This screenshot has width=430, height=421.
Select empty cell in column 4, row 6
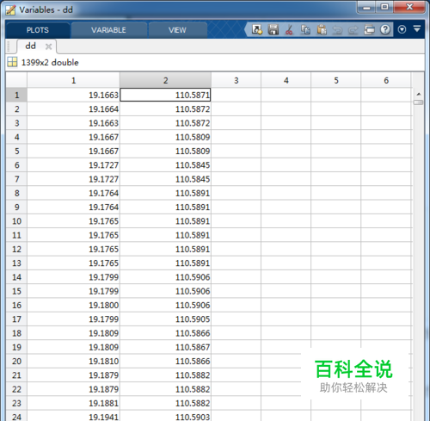coord(286,165)
